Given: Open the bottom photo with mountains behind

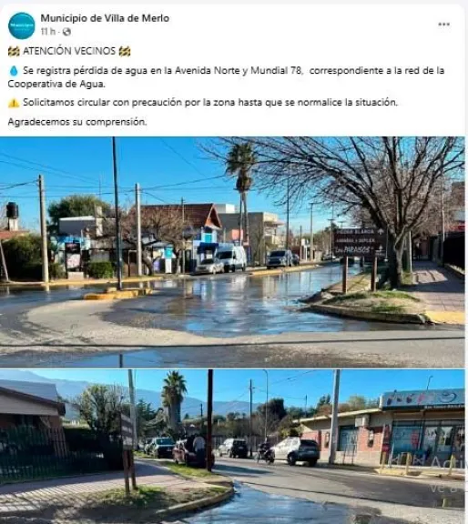Looking at the screenshot, I should click(232, 447).
